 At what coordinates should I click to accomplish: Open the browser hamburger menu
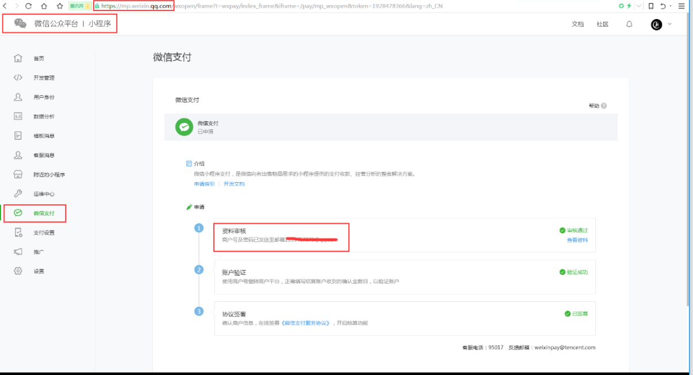[681, 6]
